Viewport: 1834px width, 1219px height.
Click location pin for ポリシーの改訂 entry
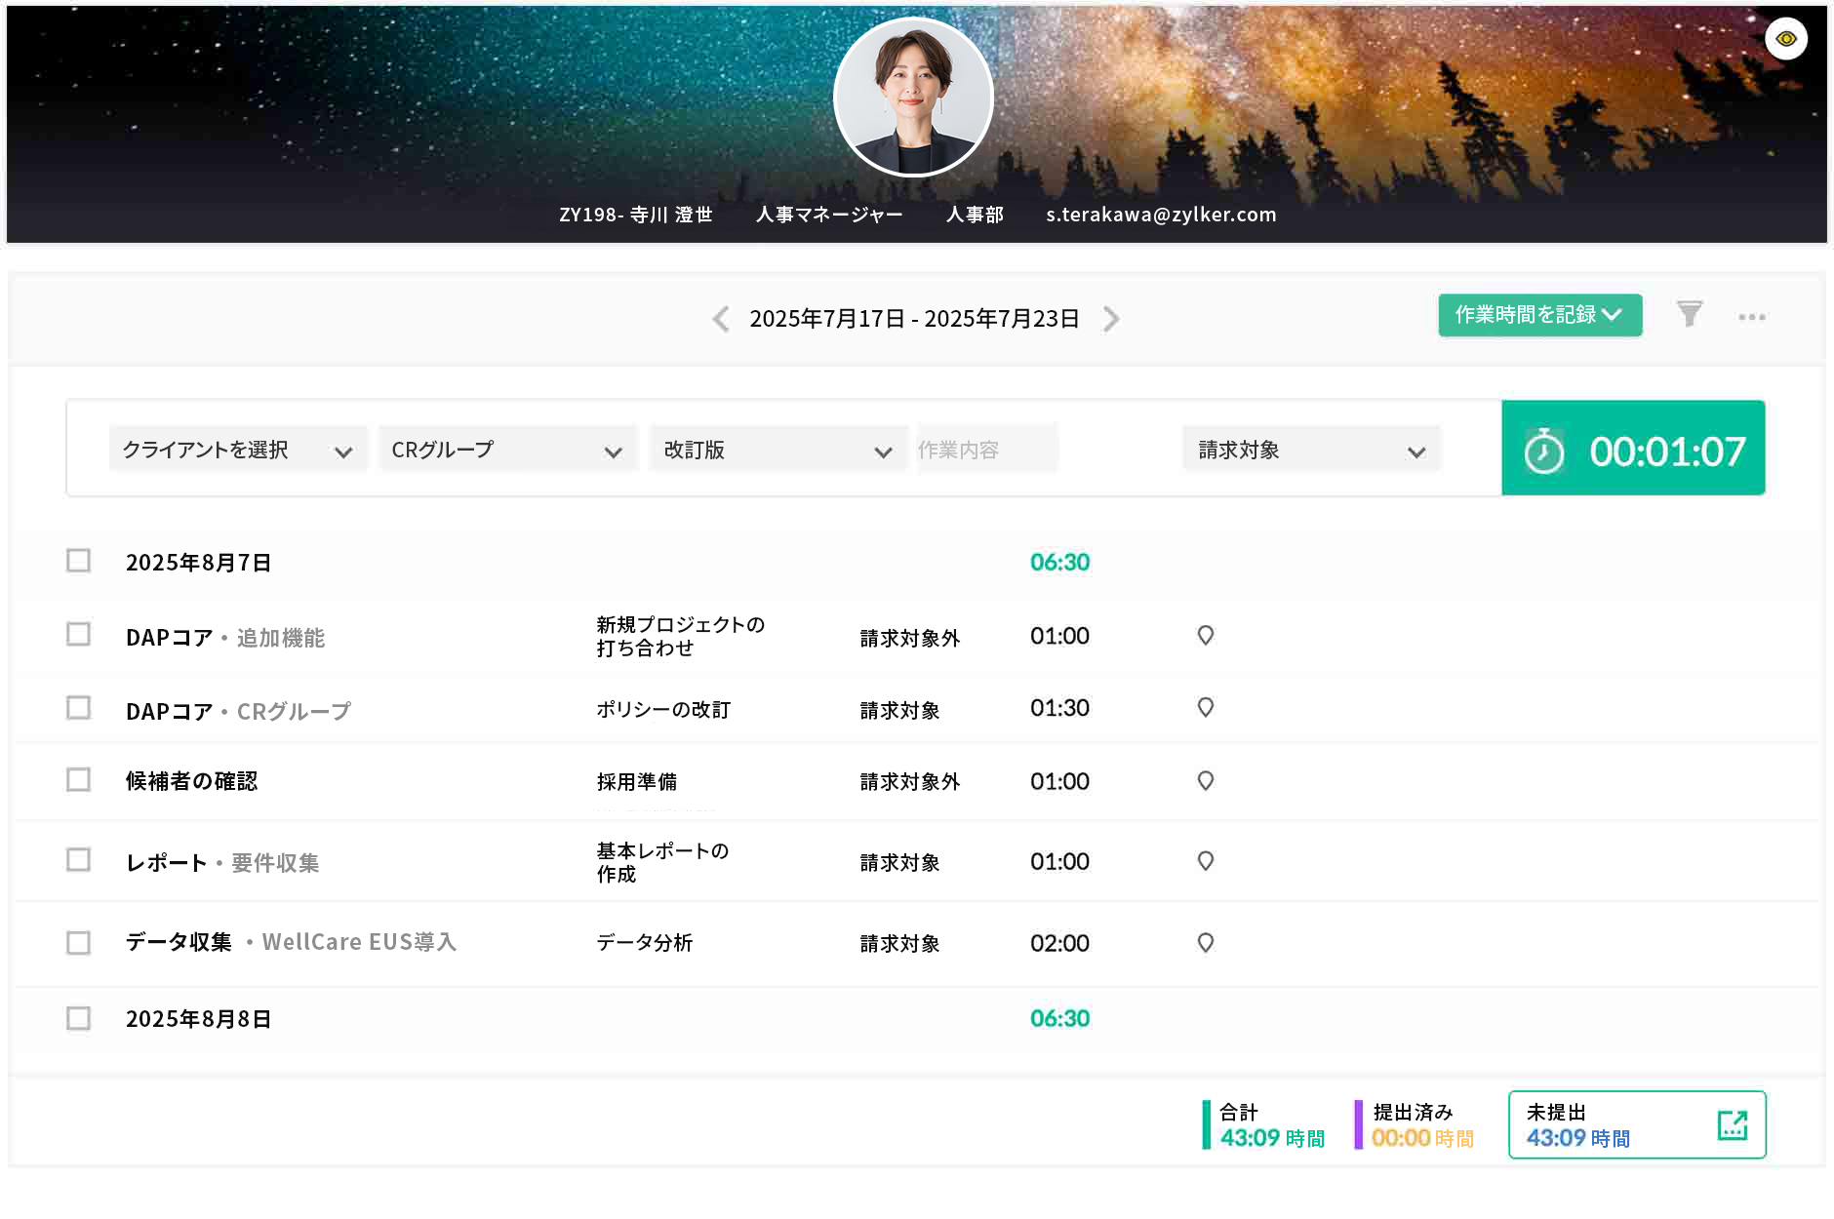tap(1205, 708)
